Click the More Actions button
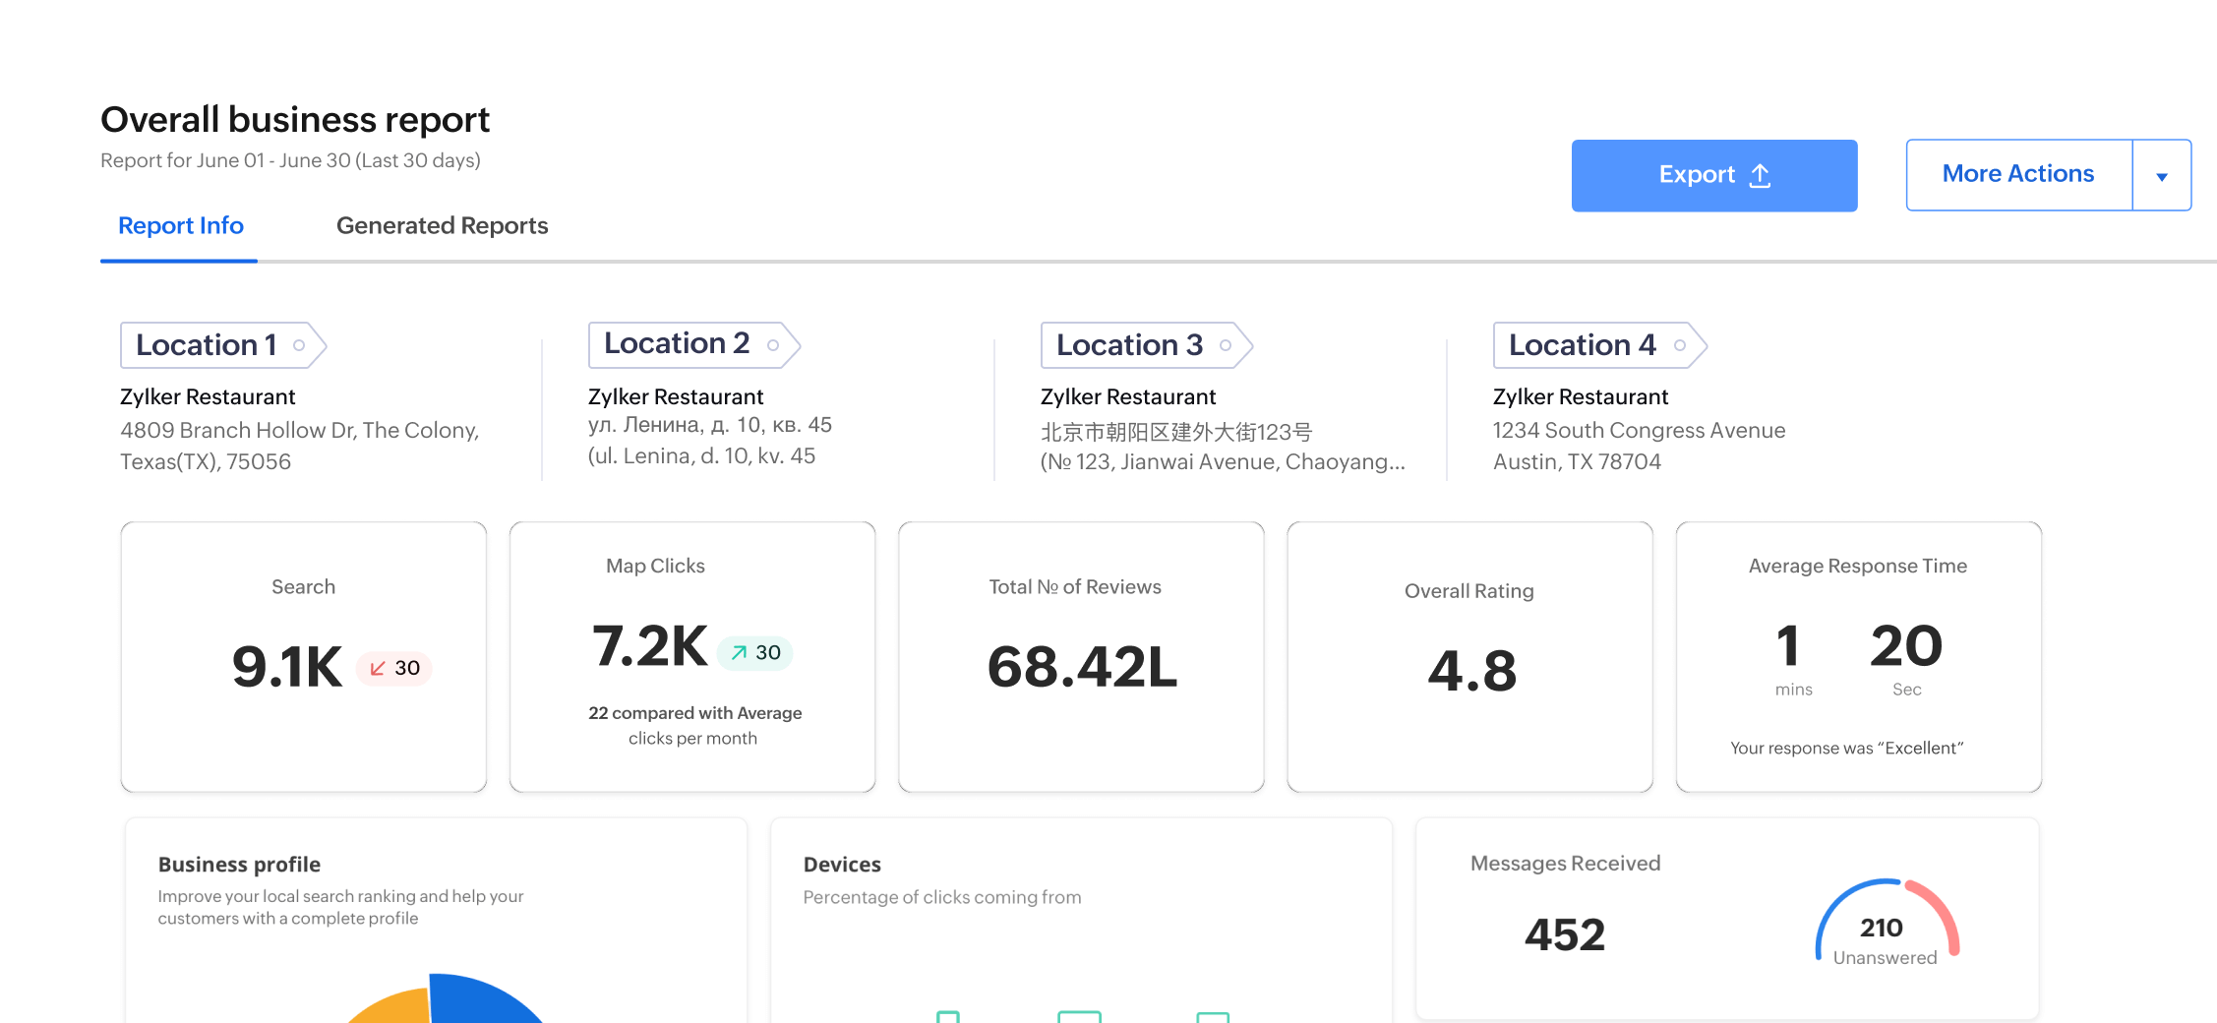This screenshot has height=1023, width=2217. click(x=2017, y=174)
